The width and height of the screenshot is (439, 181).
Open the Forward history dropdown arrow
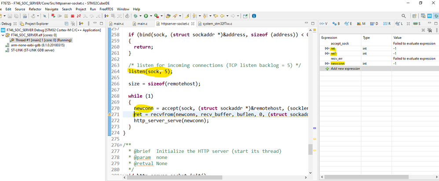click(x=238, y=16)
